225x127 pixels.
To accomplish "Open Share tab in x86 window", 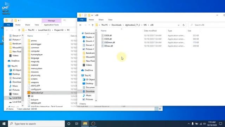I will 101,20.
